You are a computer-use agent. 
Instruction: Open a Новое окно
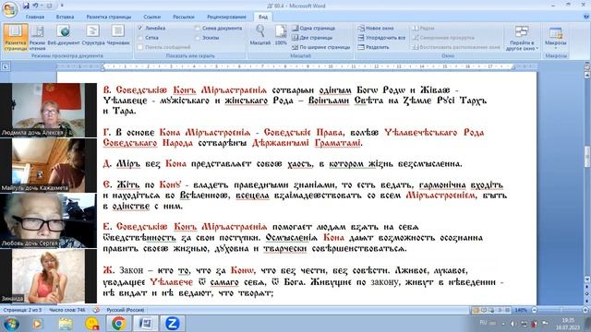[376, 29]
